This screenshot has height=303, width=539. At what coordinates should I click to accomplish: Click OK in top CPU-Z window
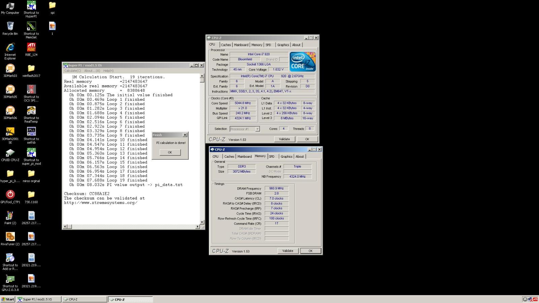pyautogui.click(x=307, y=139)
